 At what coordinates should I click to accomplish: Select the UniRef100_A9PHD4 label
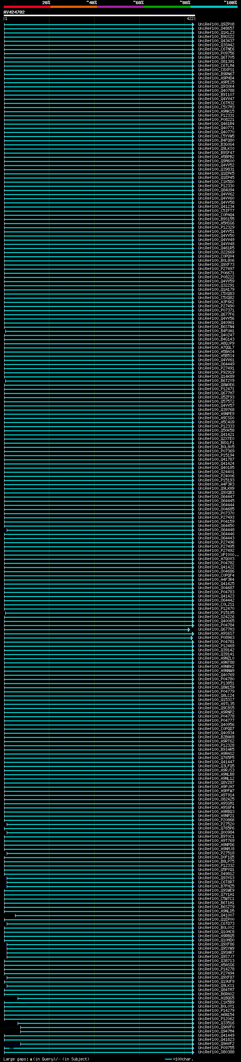[x=216, y=78]
